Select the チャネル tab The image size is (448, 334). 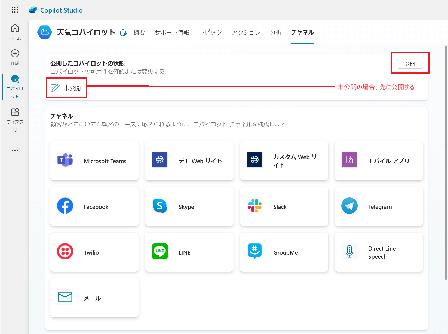303,32
